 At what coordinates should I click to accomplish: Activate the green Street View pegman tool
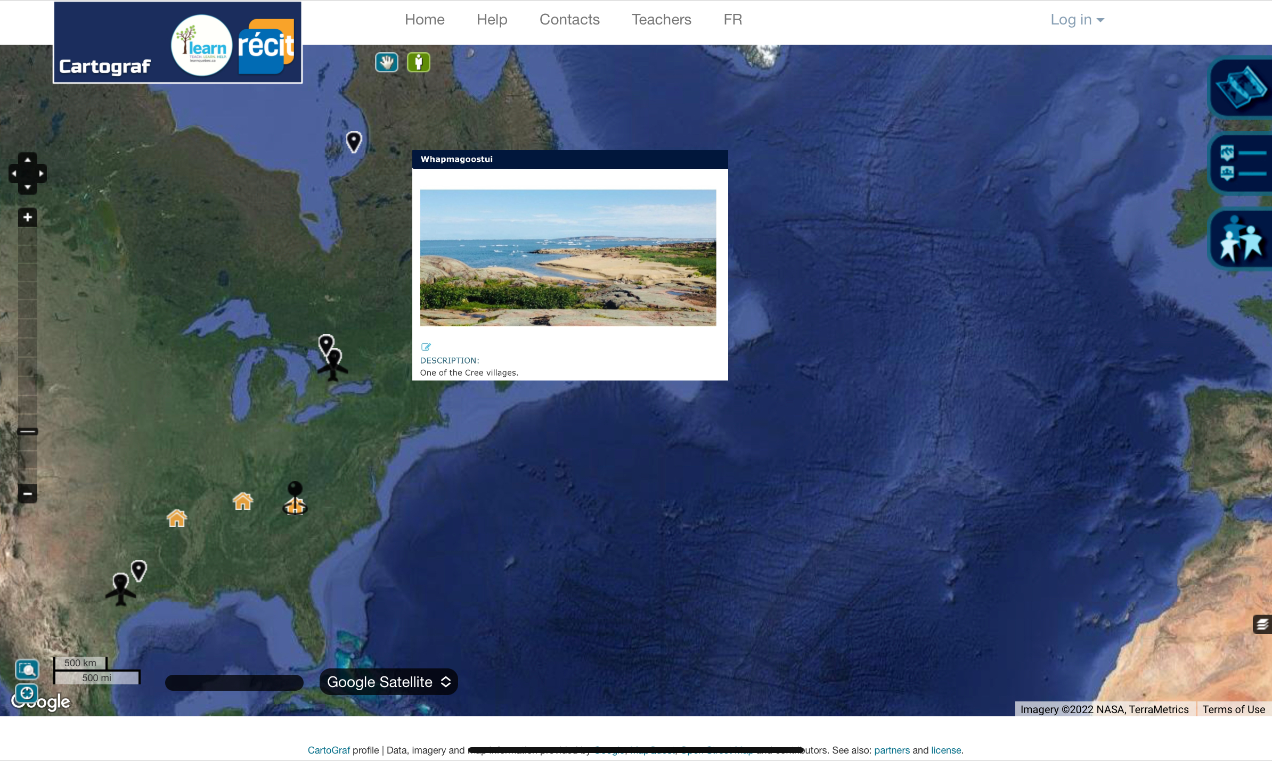click(x=419, y=62)
